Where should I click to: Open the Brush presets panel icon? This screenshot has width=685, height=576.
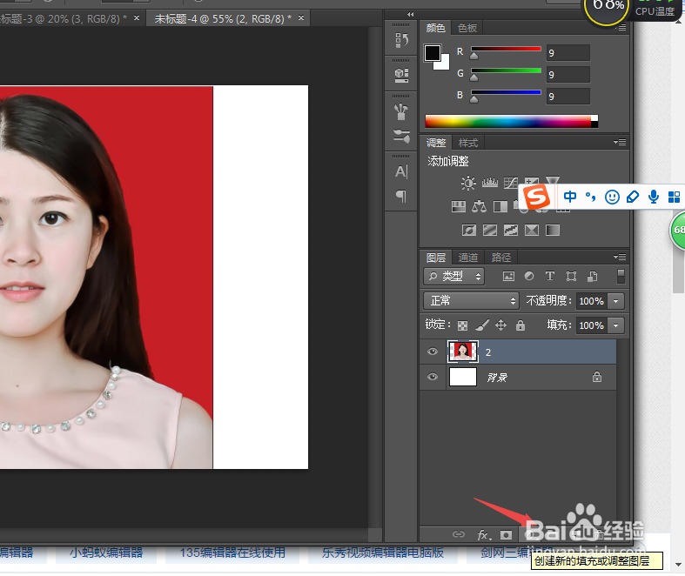(401, 111)
